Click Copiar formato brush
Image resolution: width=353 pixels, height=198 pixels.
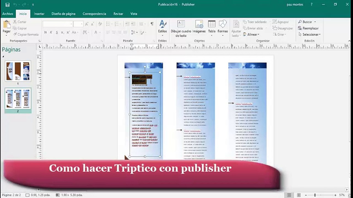click(x=15, y=34)
